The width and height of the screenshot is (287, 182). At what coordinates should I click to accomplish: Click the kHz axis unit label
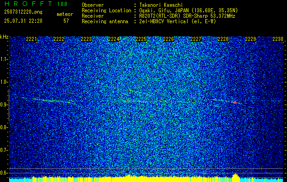point(4,37)
